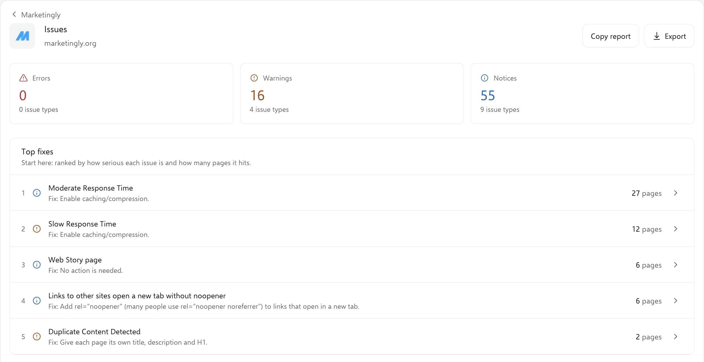Click the Issues page heading
The image size is (704, 362).
(56, 29)
